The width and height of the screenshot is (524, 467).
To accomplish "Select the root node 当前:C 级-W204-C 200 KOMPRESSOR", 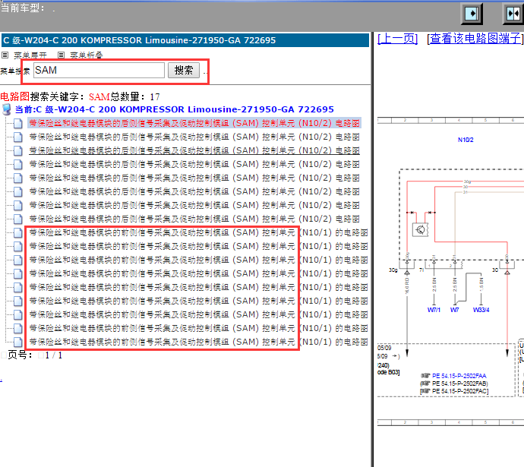I will pyautogui.click(x=175, y=109).
